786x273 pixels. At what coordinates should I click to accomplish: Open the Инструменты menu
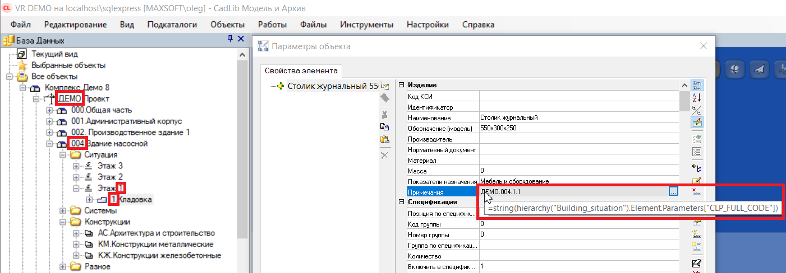pyautogui.click(x=366, y=25)
